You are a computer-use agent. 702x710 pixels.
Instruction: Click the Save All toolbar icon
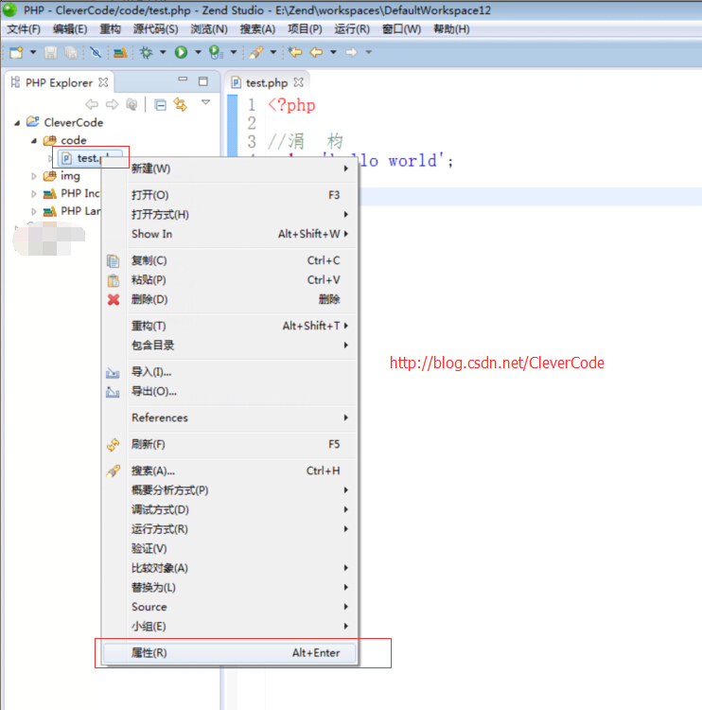71,52
